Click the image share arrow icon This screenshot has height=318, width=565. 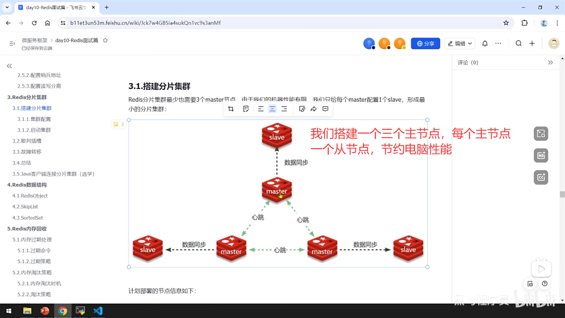pos(313,109)
